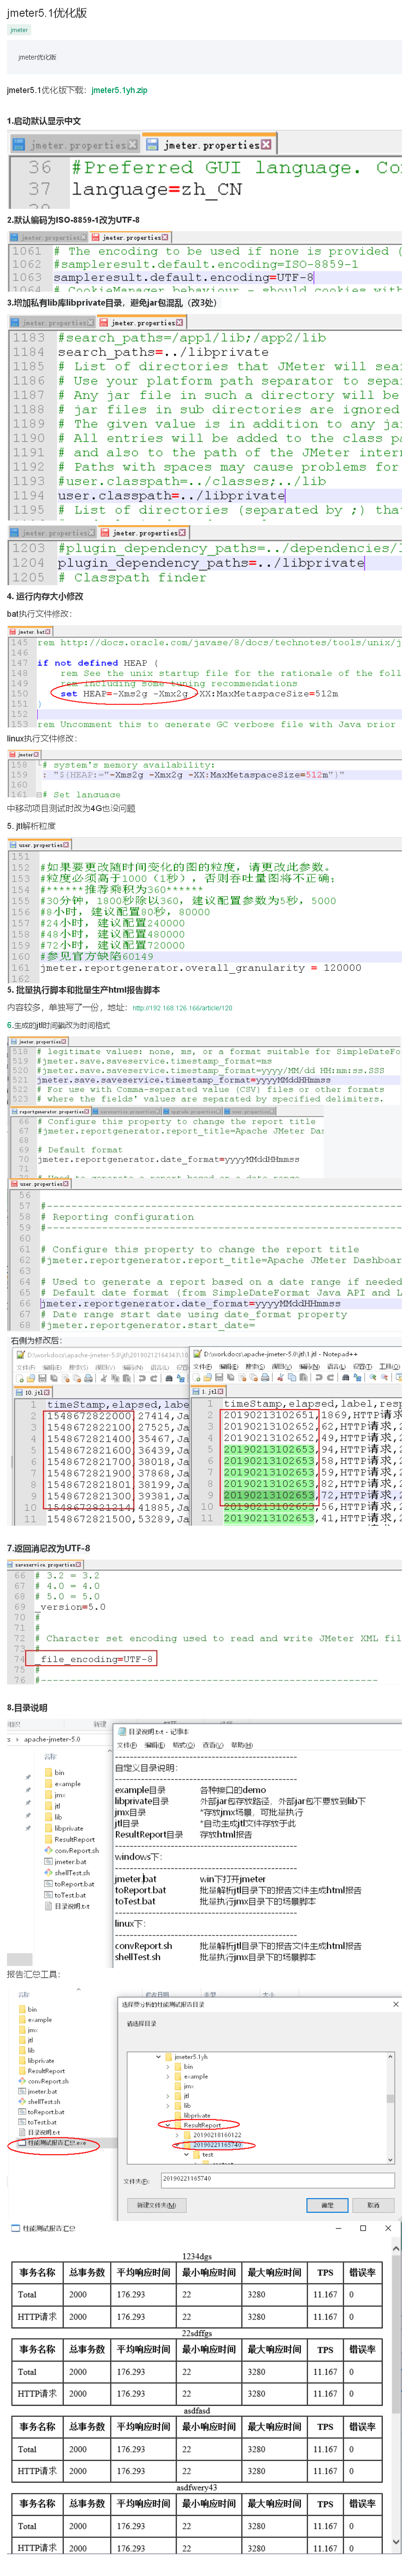Click the 错误率 header in asdfasd table

click(x=363, y=2427)
